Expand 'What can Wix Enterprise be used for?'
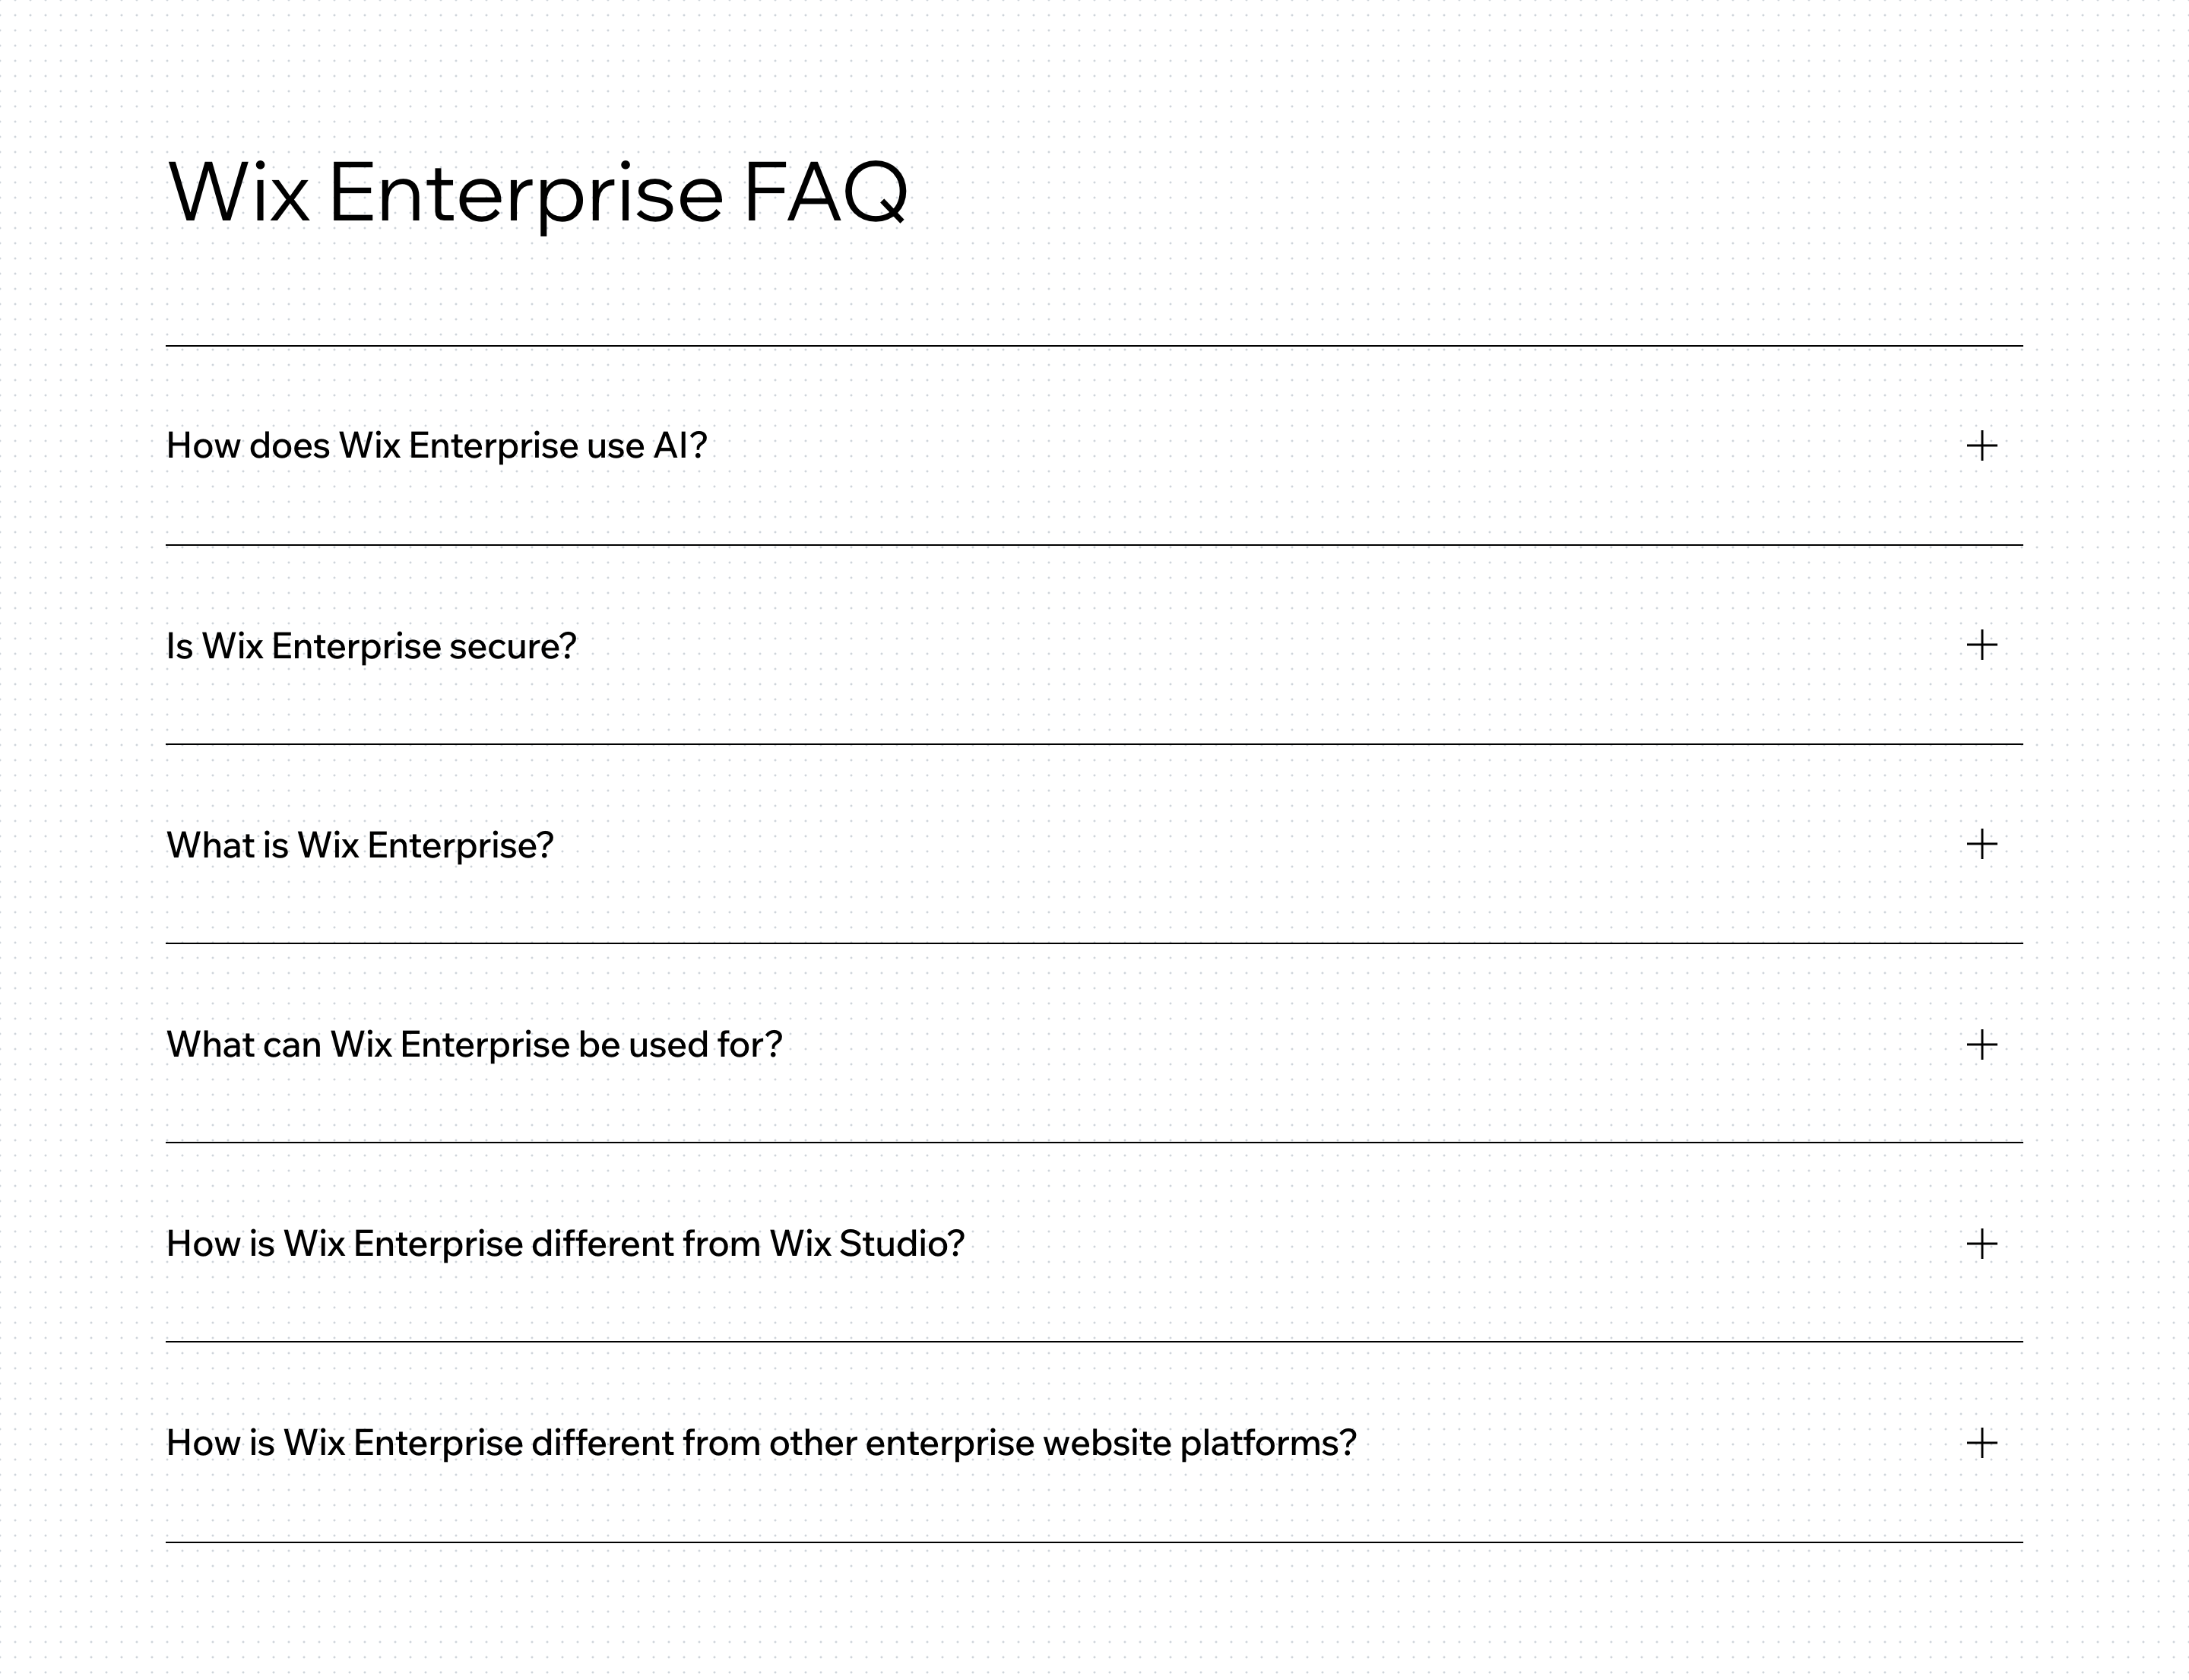 tap(1094, 1043)
